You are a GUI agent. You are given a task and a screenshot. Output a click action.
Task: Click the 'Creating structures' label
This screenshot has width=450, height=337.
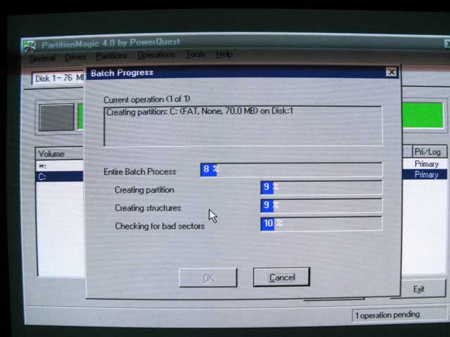pos(148,208)
